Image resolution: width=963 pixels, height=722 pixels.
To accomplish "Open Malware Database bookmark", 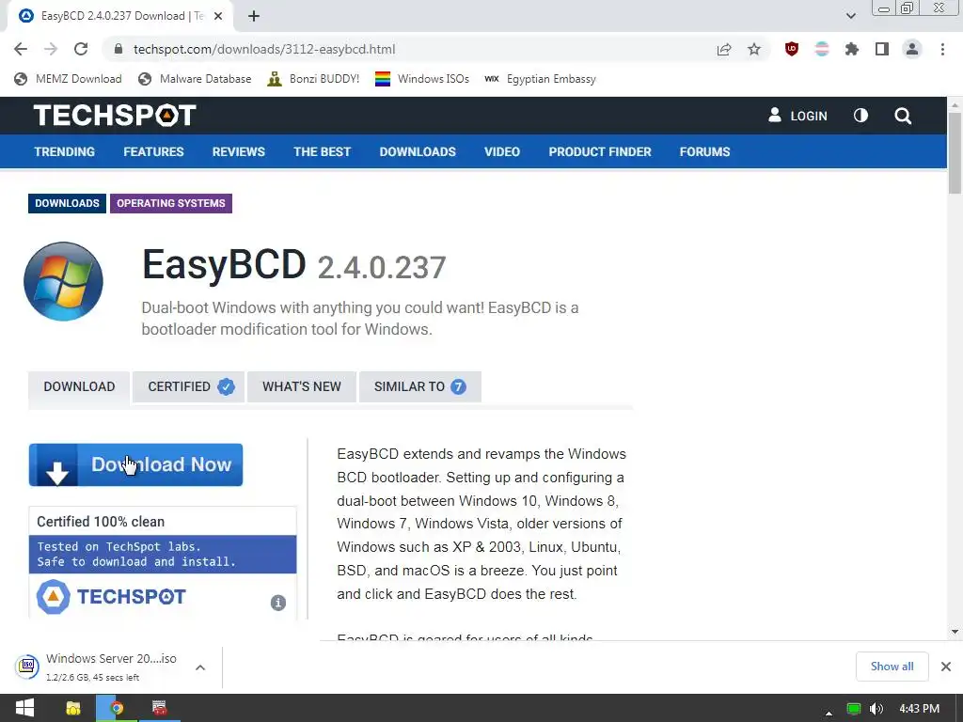I will click(196, 79).
